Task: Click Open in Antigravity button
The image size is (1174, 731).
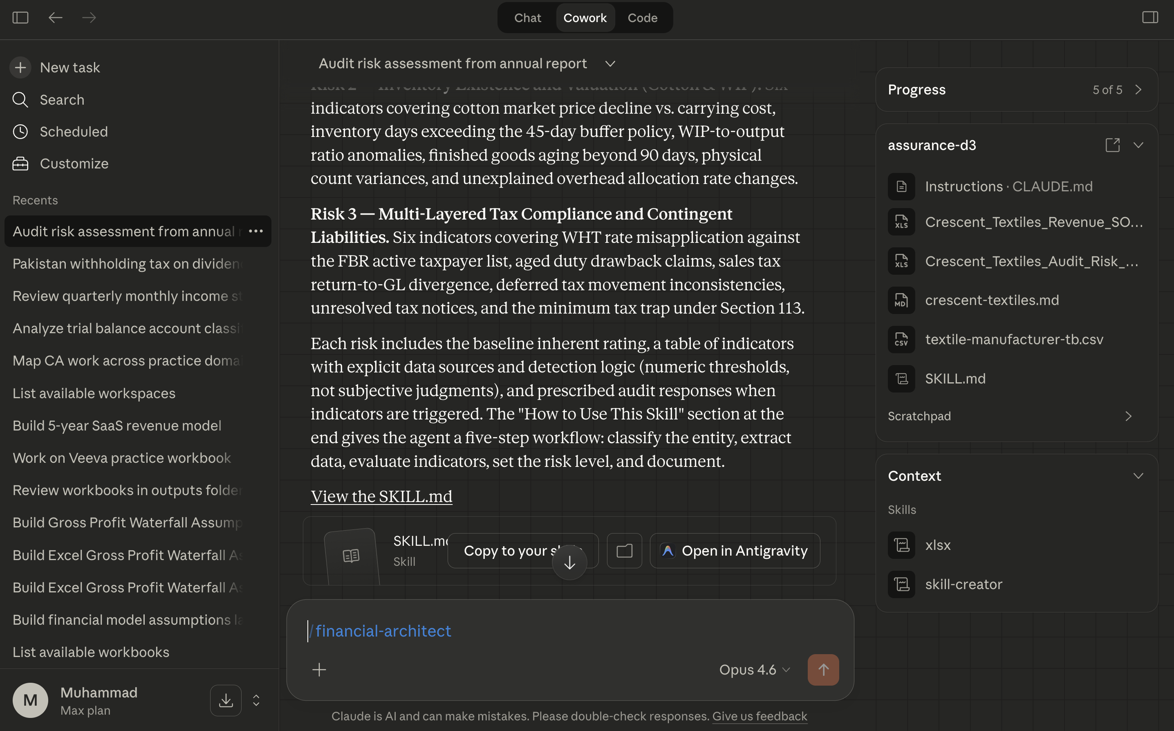Action: (735, 551)
